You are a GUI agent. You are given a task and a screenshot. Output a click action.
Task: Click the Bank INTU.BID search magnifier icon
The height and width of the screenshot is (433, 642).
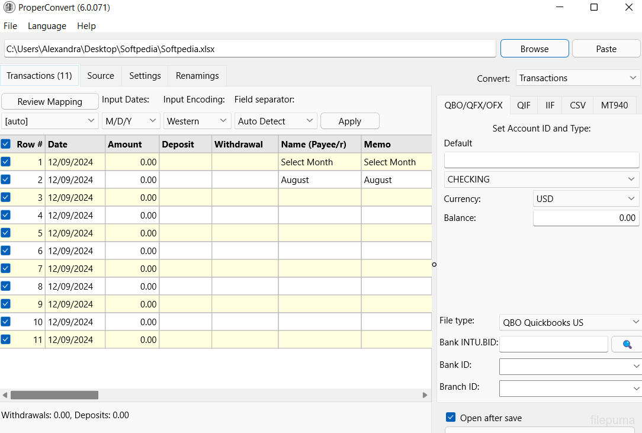[x=627, y=344]
